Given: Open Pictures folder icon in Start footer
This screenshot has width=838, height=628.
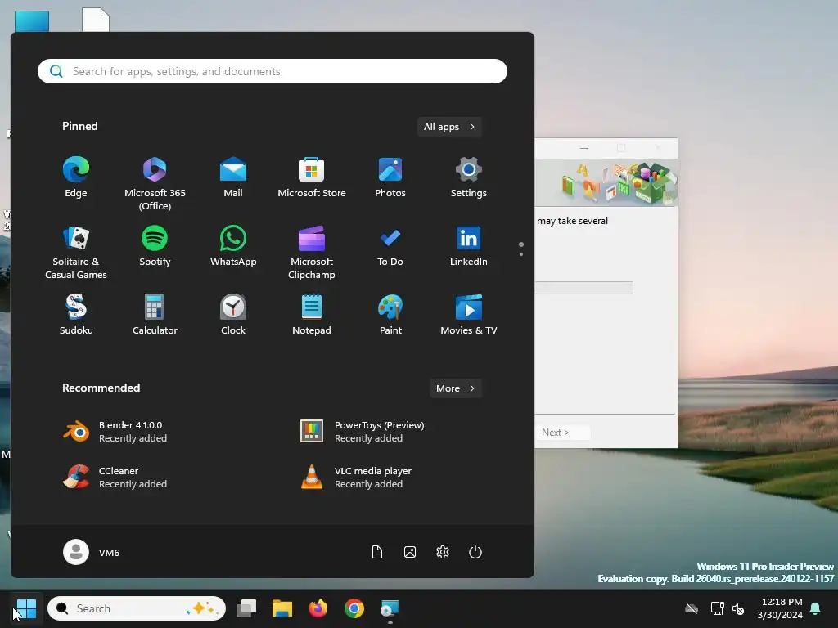Looking at the screenshot, I should 410,552.
